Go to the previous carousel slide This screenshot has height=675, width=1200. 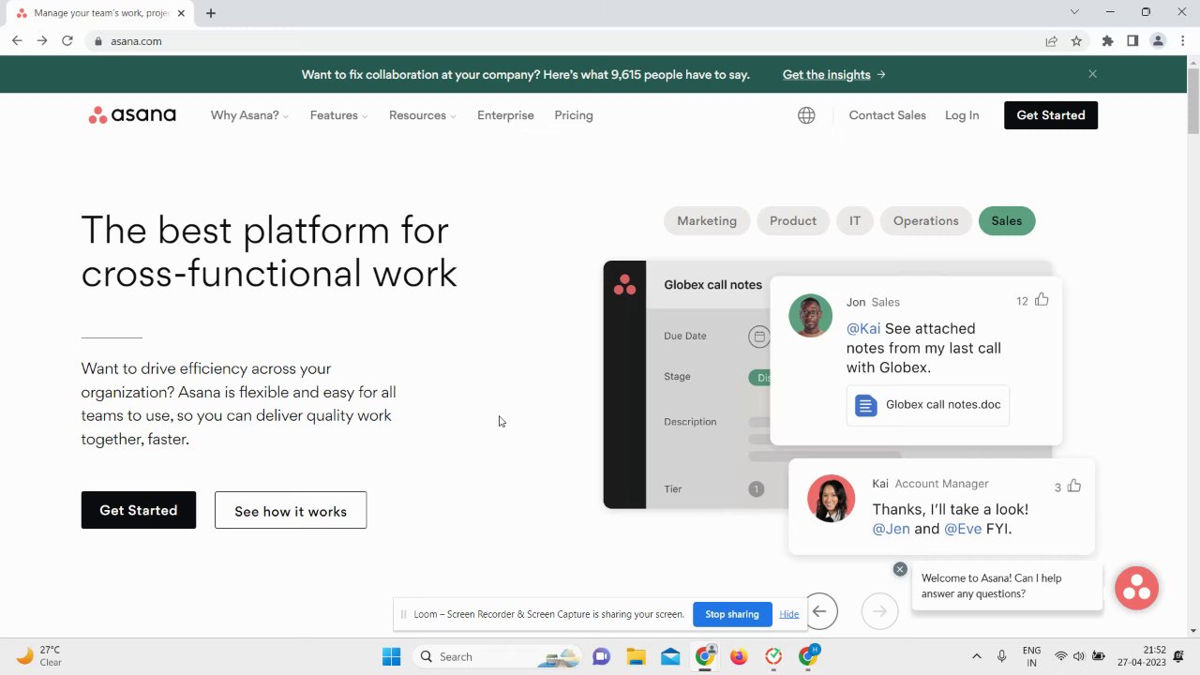click(x=819, y=611)
